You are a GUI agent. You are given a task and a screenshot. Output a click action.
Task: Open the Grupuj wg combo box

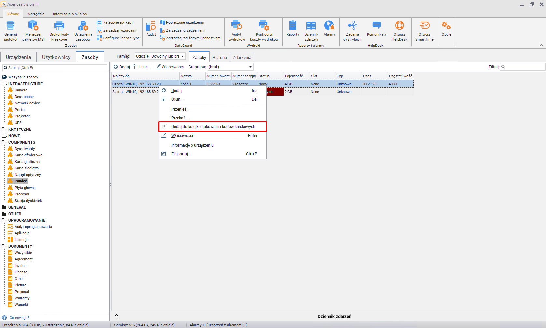pyautogui.click(x=231, y=67)
